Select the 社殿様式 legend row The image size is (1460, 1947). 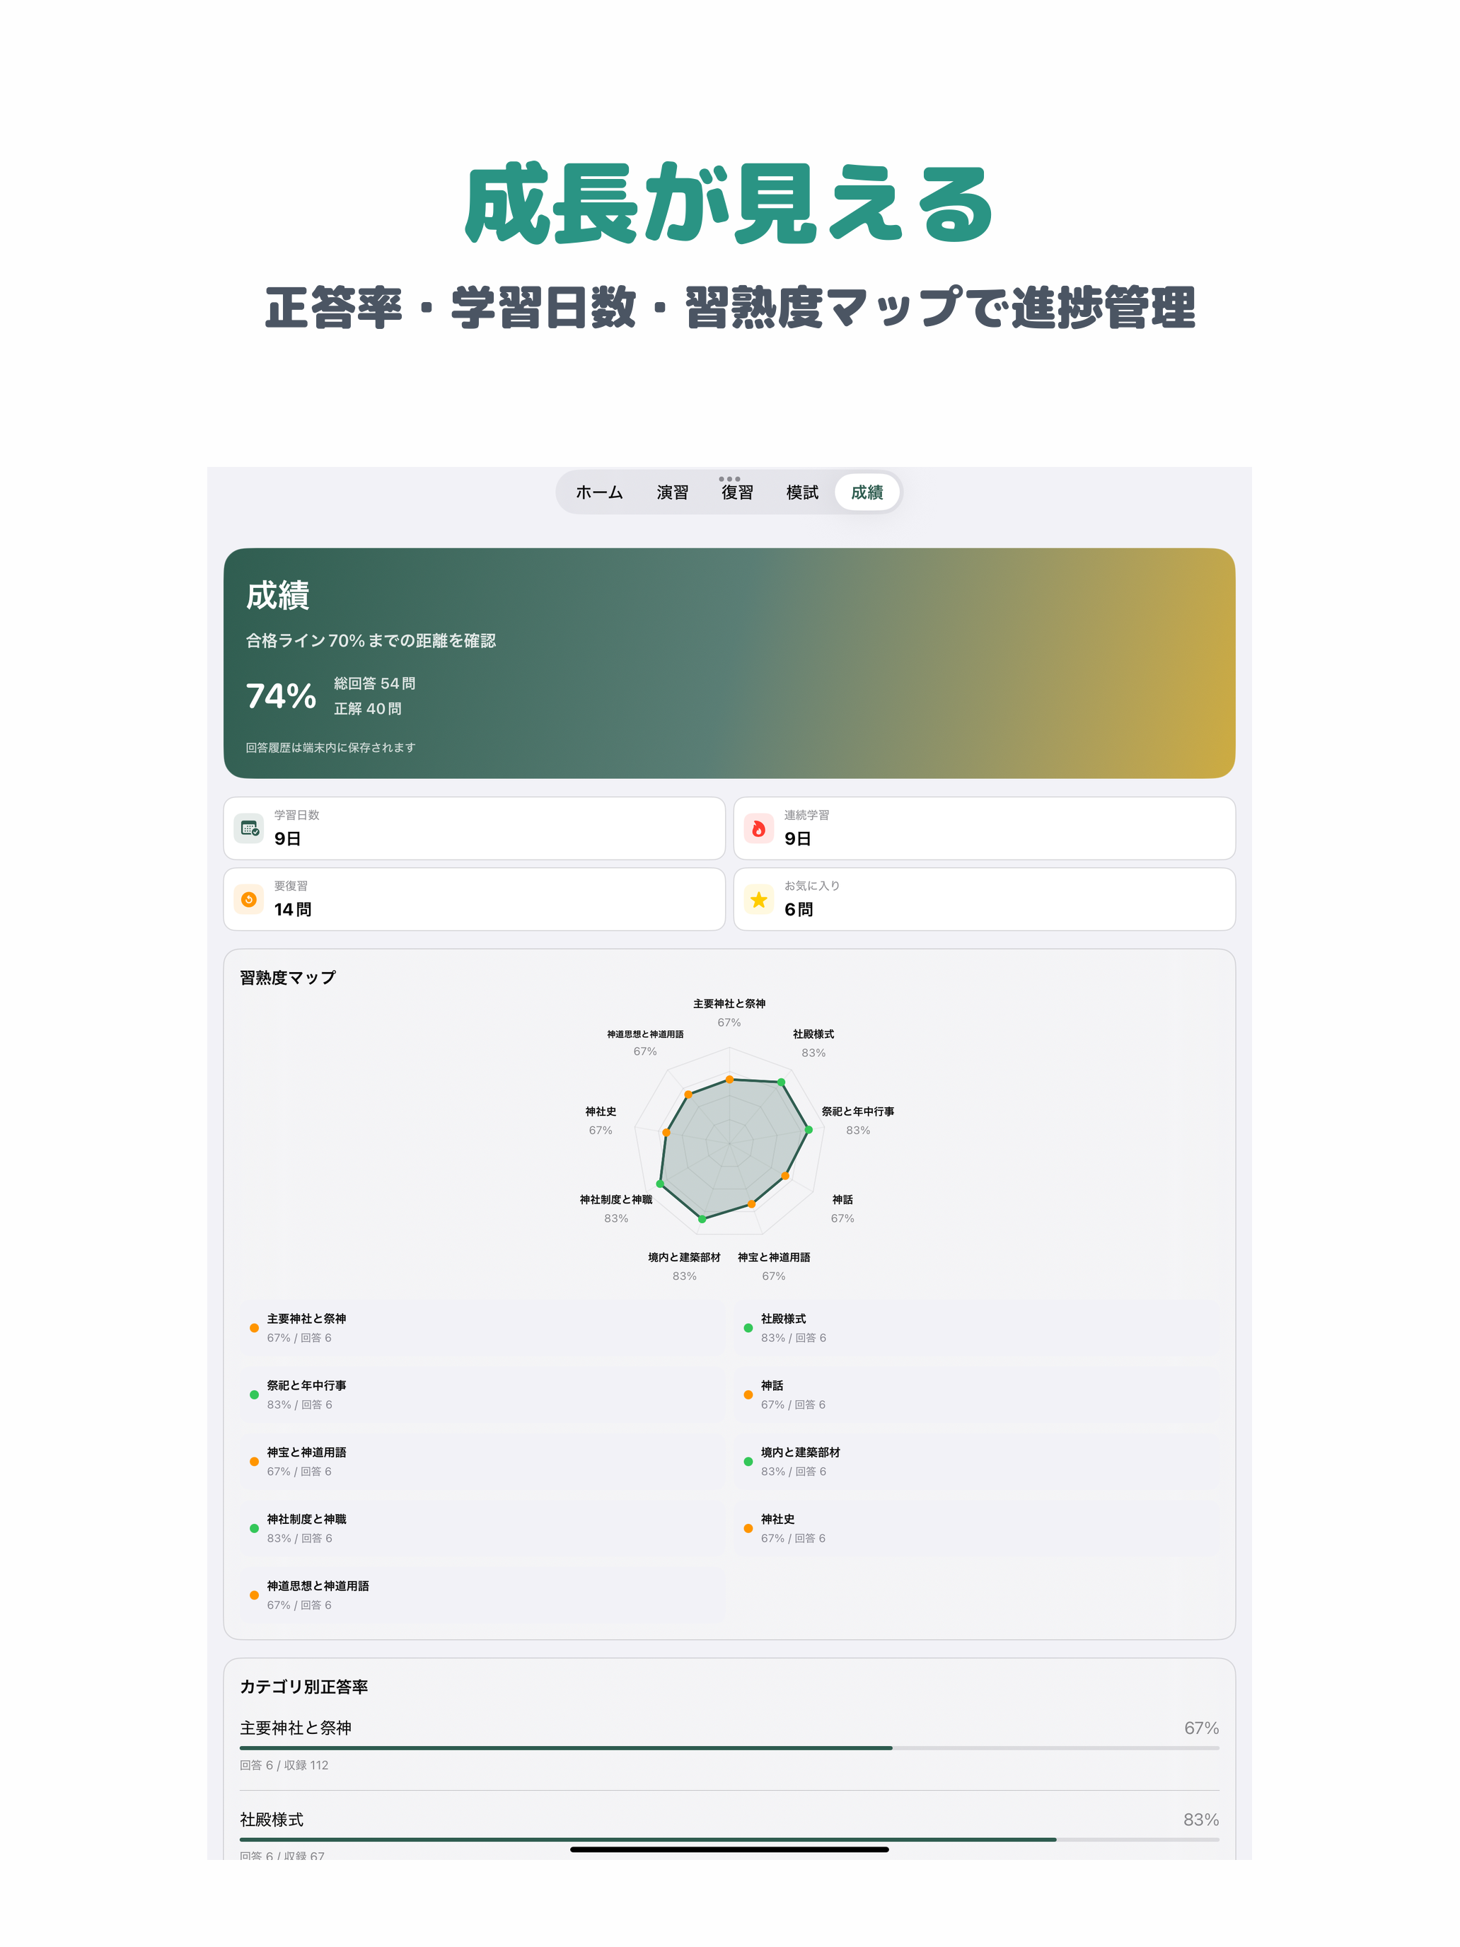pyautogui.click(x=977, y=1327)
